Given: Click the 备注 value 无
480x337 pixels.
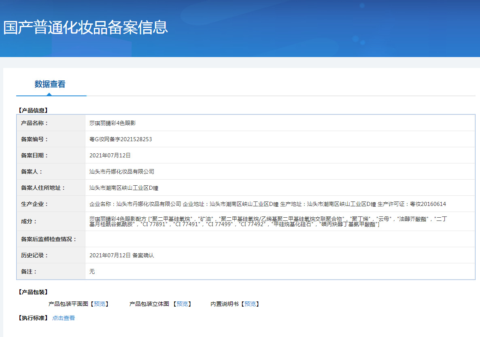Looking at the screenshot, I should [x=92, y=271].
